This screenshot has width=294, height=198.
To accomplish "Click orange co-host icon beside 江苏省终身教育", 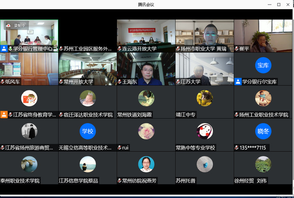I will pyautogui.click(x=4, y=115).
